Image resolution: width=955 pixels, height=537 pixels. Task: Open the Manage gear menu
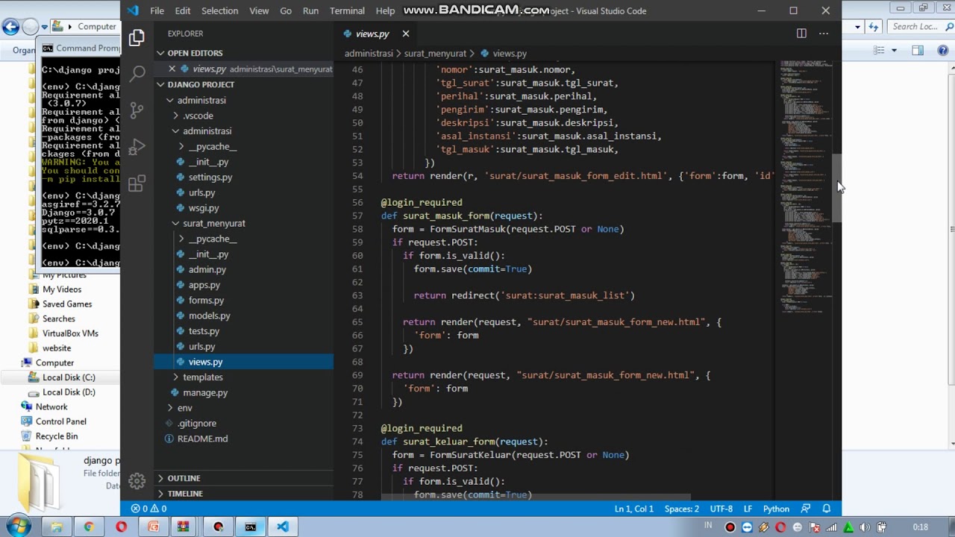point(137,481)
